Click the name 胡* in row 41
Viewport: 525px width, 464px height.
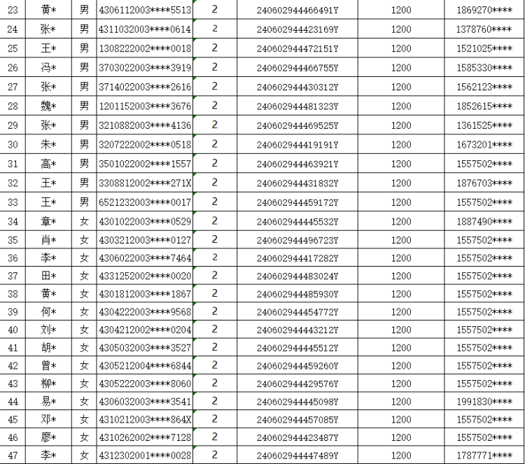pyautogui.click(x=48, y=348)
